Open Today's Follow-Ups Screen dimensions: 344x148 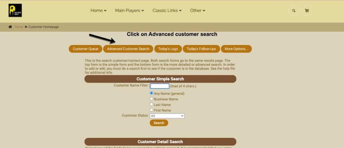click(x=201, y=49)
